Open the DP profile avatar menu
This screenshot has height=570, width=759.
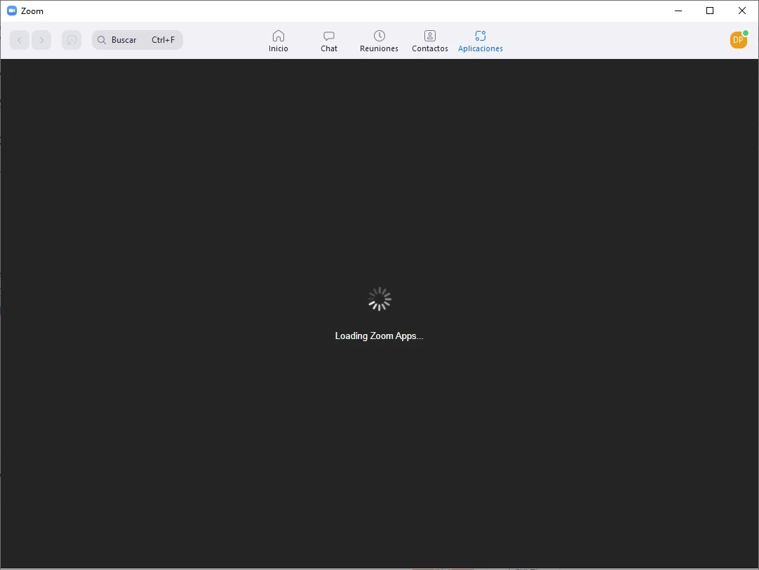click(x=739, y=40)
